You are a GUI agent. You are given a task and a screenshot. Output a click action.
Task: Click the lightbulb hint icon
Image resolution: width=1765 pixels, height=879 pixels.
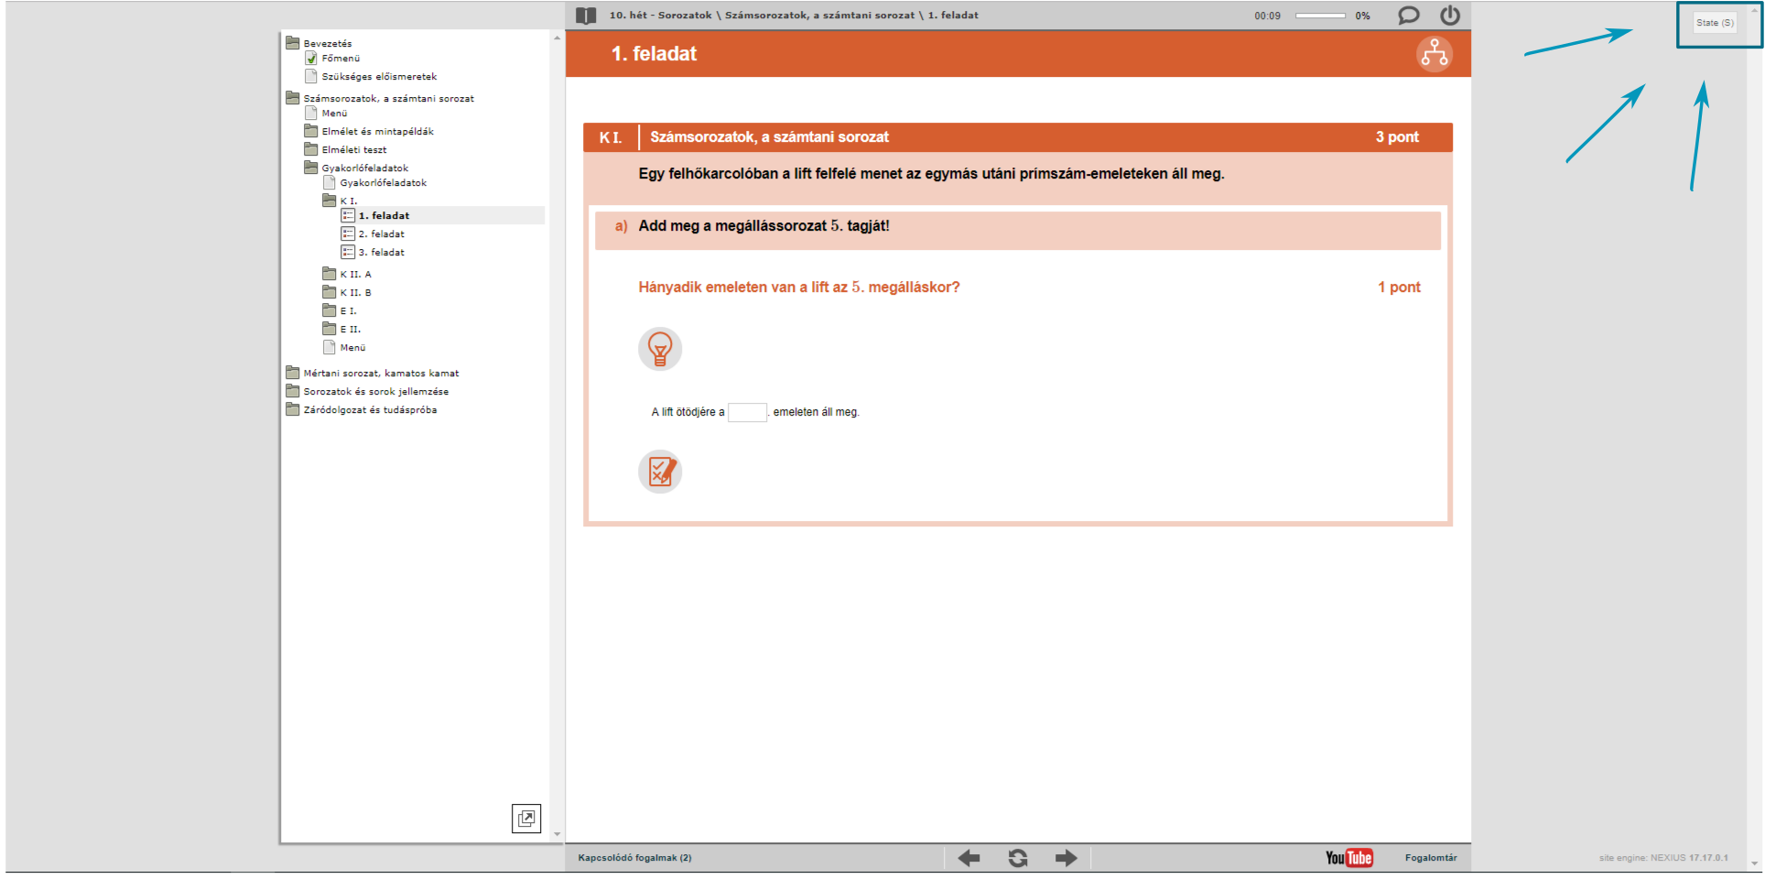[x=659, y=349]
